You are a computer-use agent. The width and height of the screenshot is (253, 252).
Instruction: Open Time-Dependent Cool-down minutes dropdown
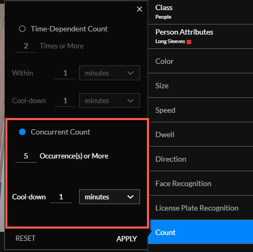[109, 100]
